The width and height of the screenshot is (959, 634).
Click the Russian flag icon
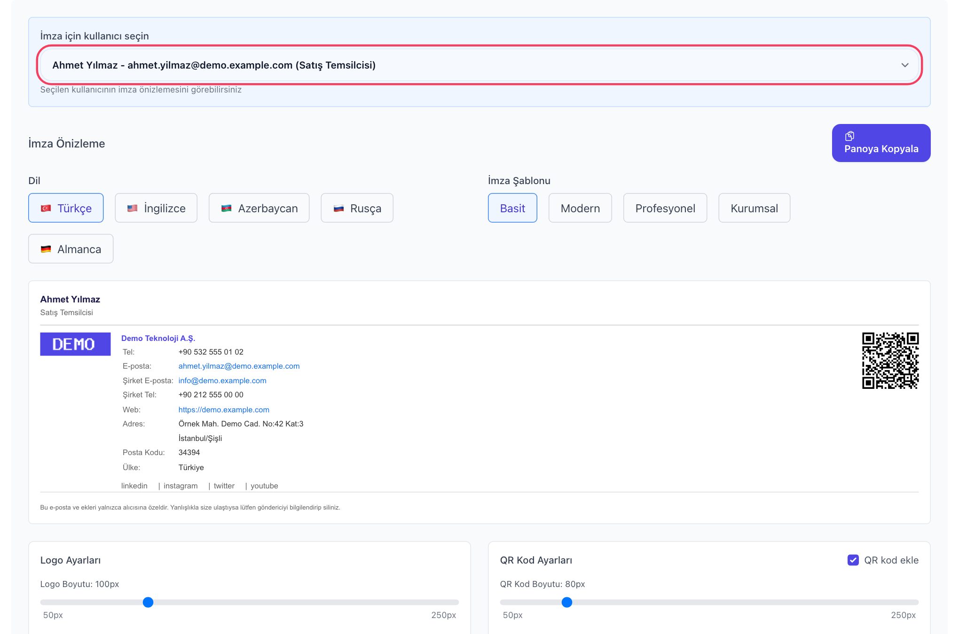coord(338,209)
